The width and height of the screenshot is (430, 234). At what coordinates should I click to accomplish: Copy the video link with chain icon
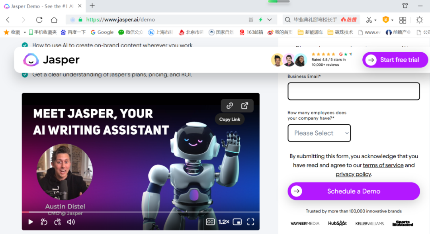[230, 106]
